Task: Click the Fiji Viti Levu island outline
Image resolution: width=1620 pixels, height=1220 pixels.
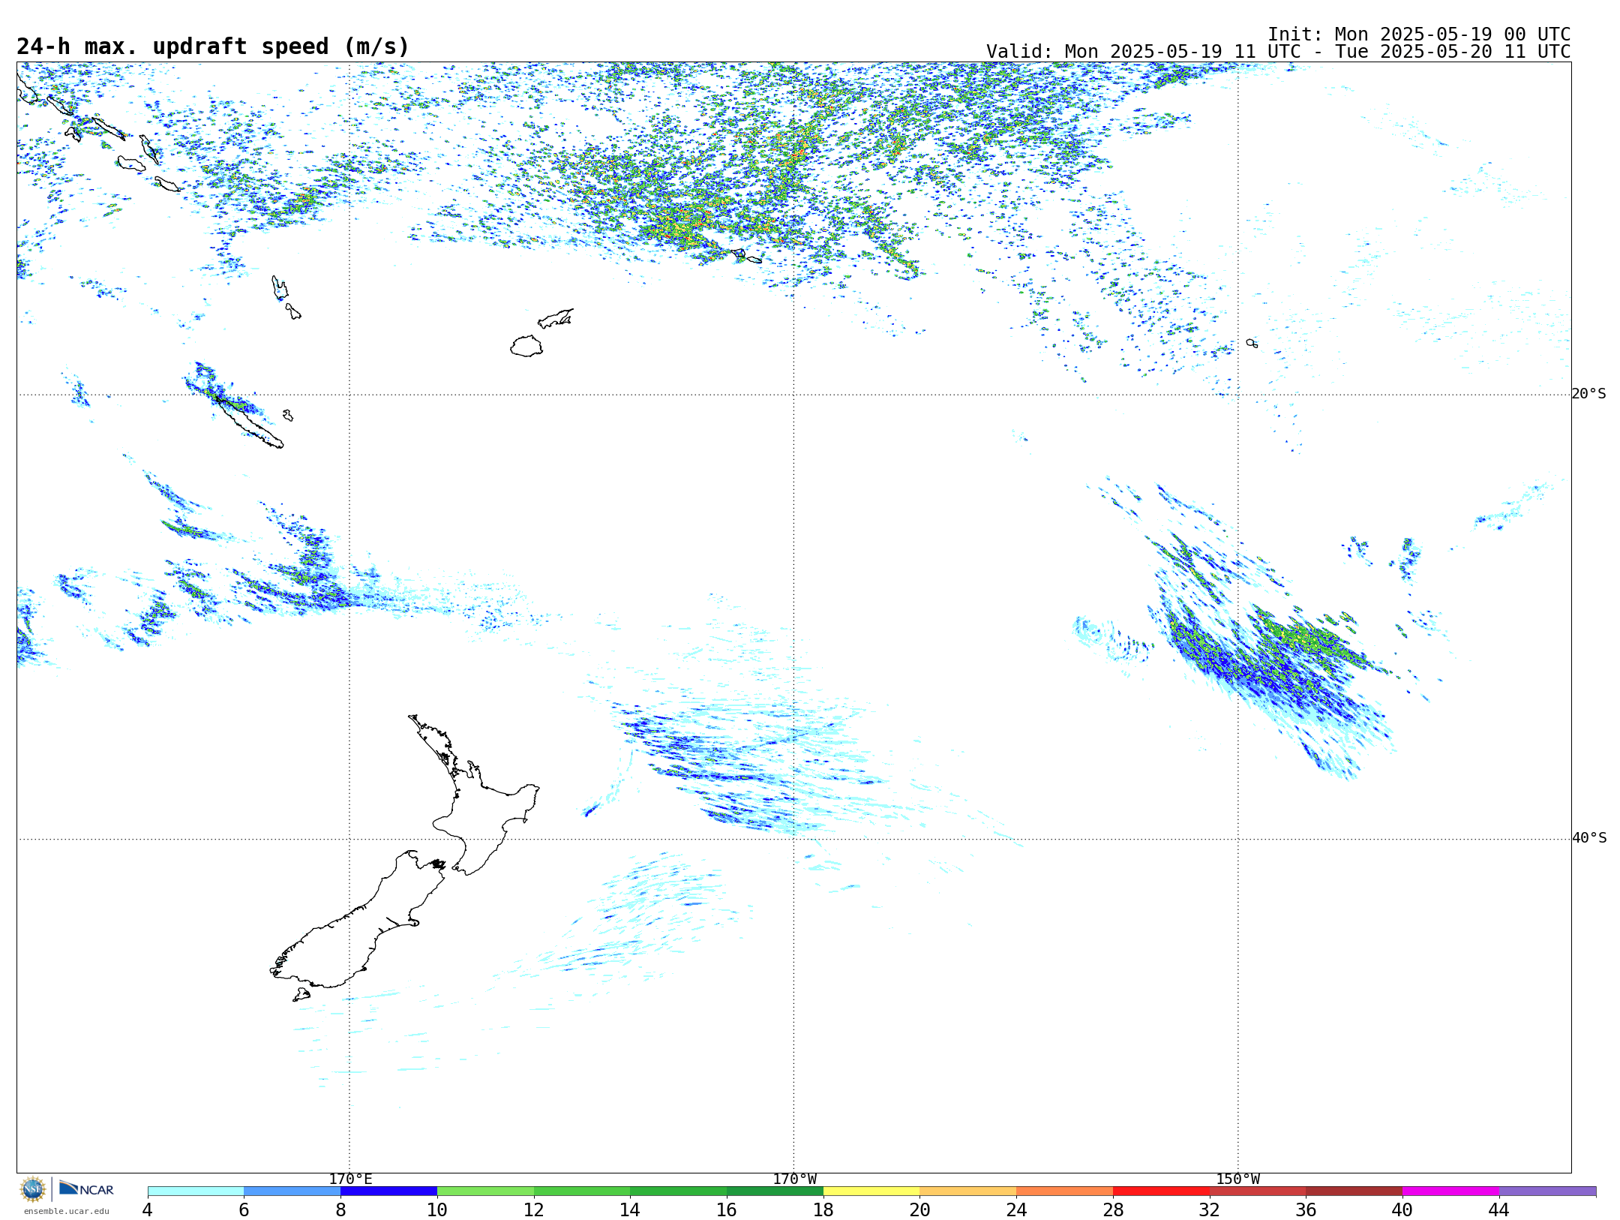Action: point(526,347)
